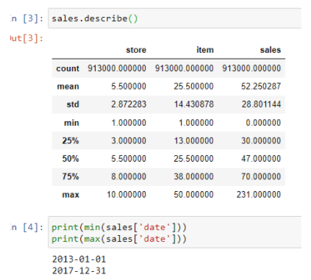Select the Out[3] prompt label
This screenshot has height=280, width=311.
pos(26,38)
